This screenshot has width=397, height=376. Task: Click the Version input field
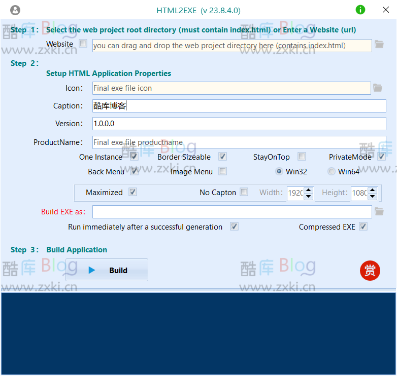[x=239, y=124]
